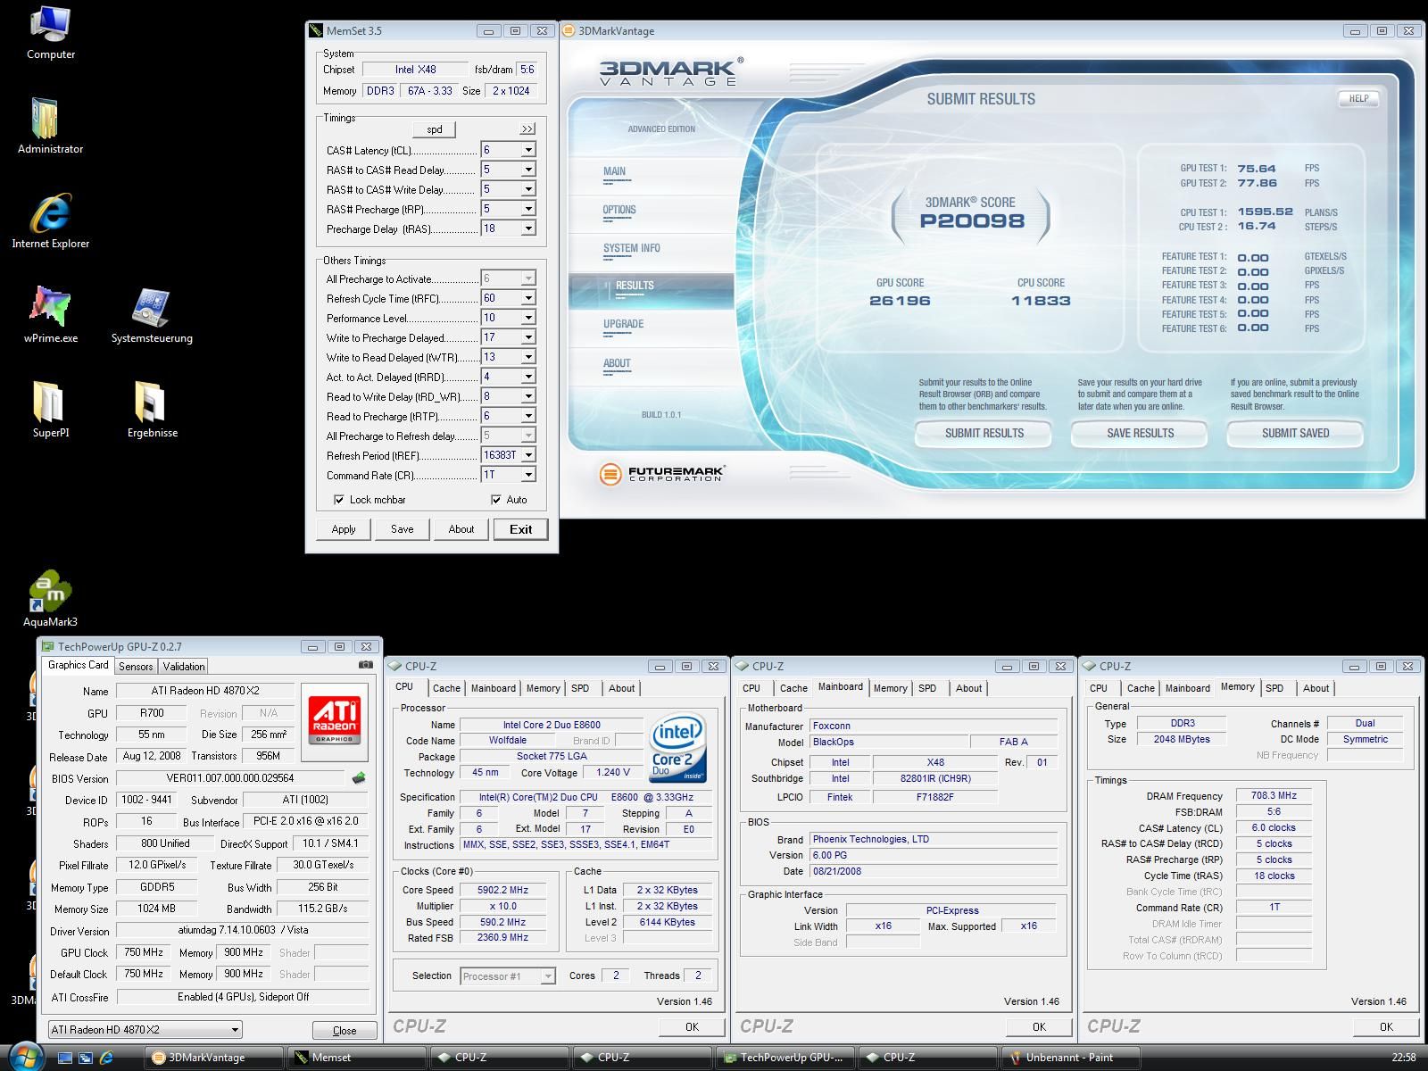The width and height of the screenshot is (1428, 1071).
Task: Click Switch Windows quick launch icon
Action: coord(86,1058)
